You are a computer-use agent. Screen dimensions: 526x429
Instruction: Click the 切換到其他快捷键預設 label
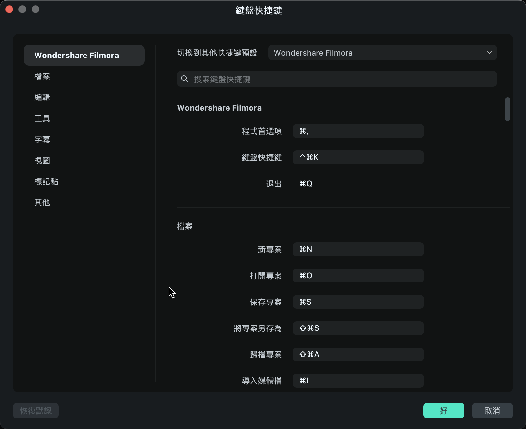click(x=217, y=53)
